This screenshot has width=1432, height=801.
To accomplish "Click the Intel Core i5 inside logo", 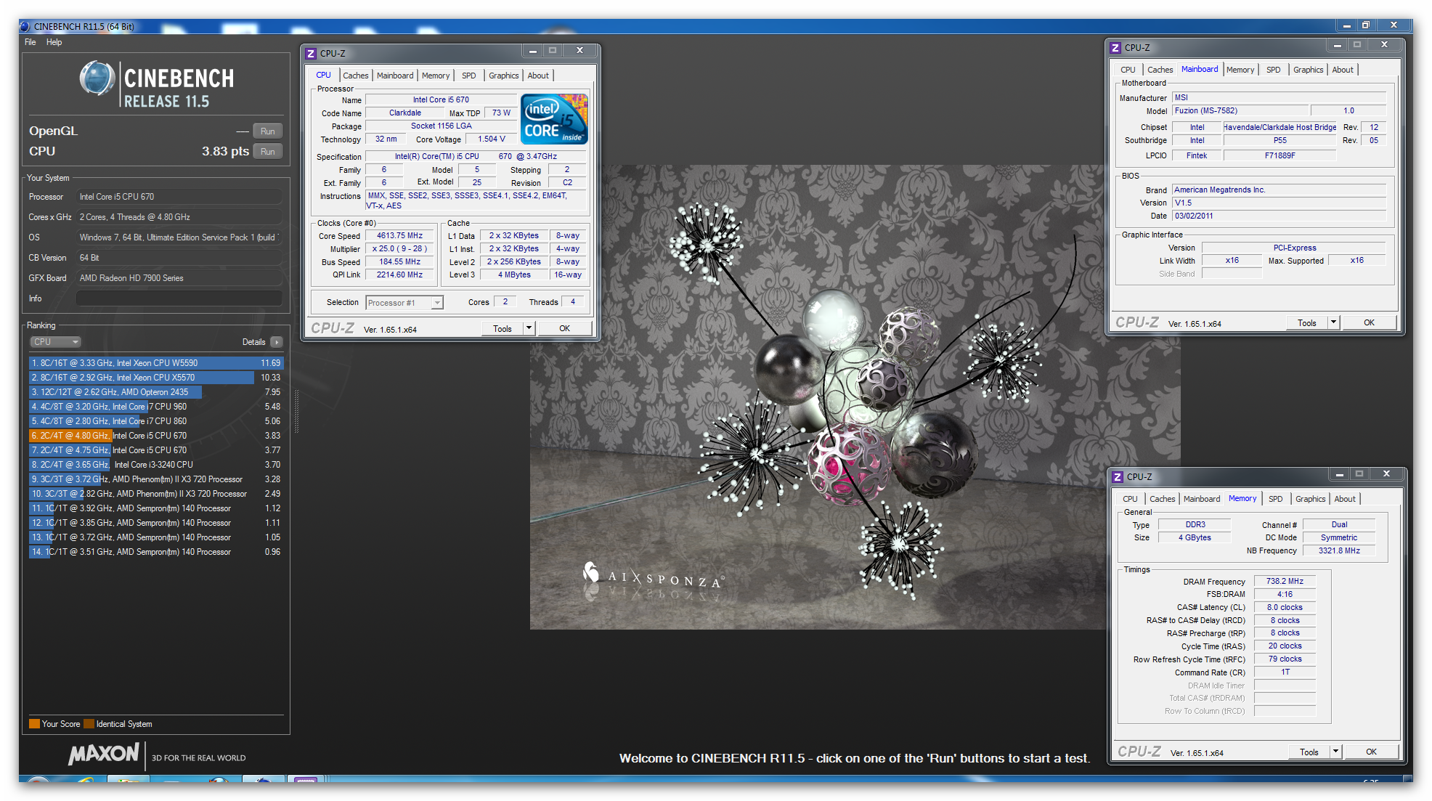I will 554,119.
